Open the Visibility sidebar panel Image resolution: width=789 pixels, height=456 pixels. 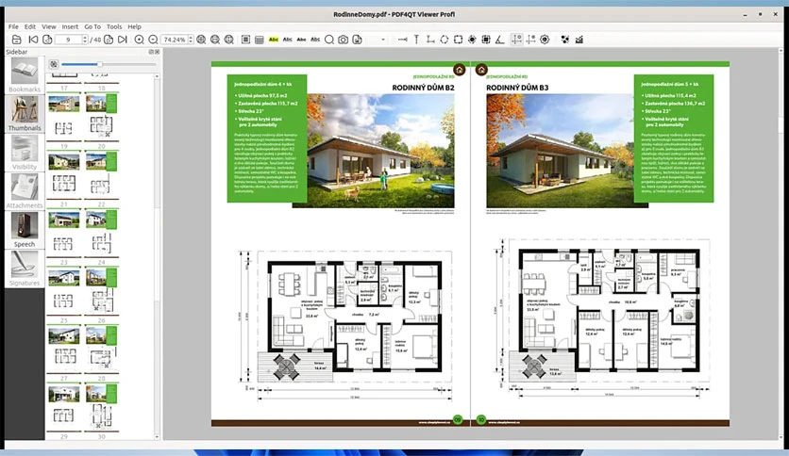(x=25, y=153)
